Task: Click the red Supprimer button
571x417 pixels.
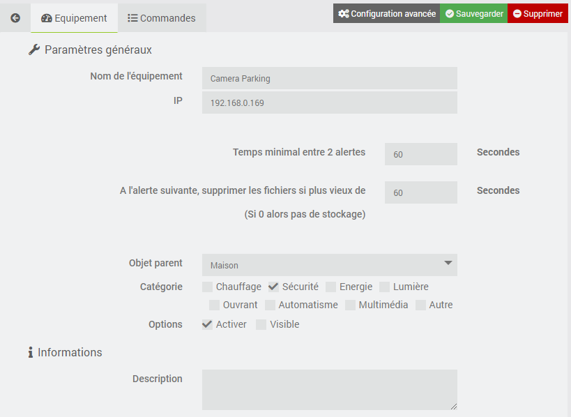Action: point(538,14)
